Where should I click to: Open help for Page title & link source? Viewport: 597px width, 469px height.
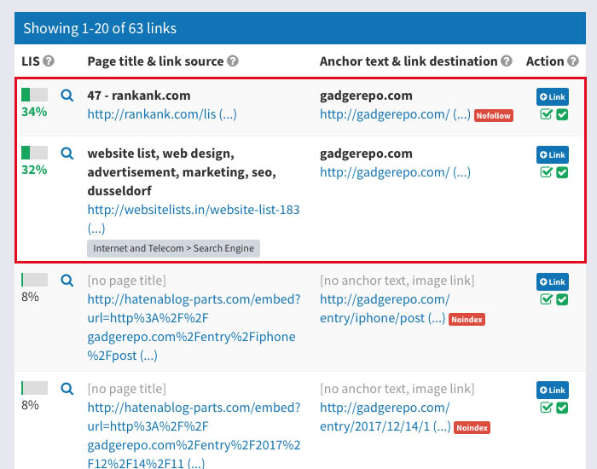tap(233, 61)
